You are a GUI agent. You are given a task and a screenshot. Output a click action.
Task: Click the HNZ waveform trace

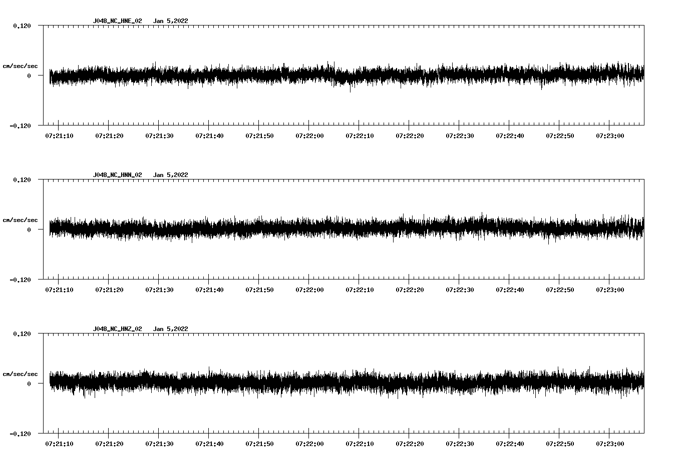click(x=347, y=383)
